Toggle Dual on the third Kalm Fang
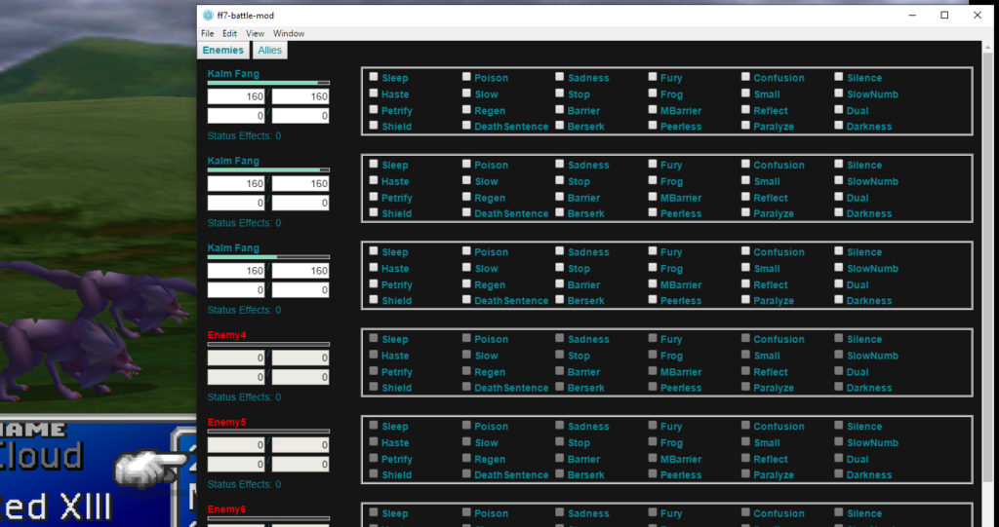The image size is (999, 527). pos(838,283)
